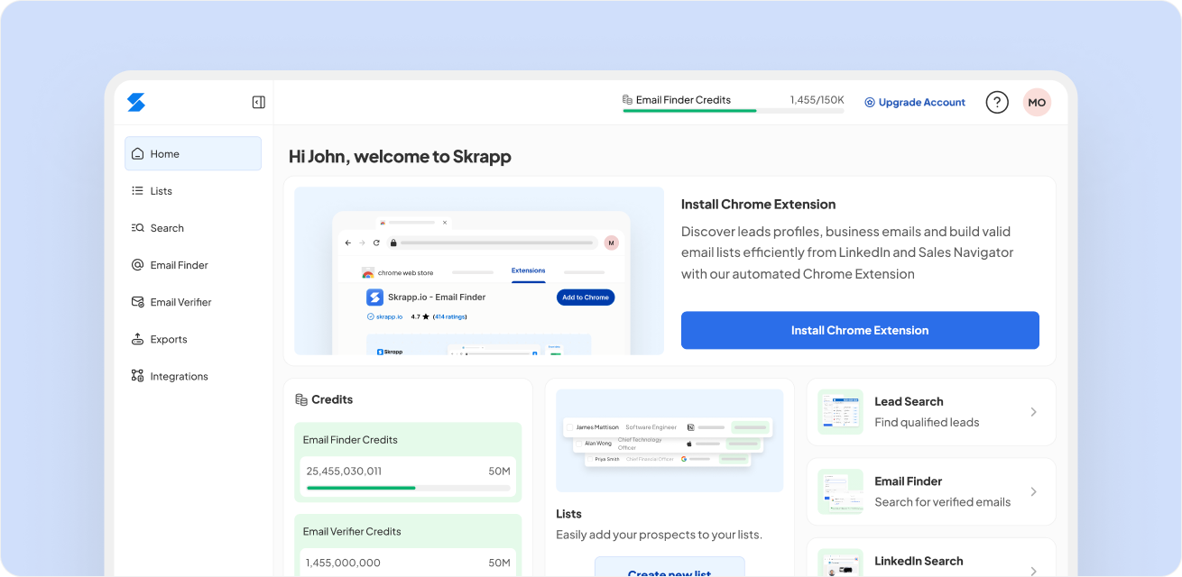Expand the Lead Search card chevron
Screen dimensions: 1182x577
pos(1033,412)
